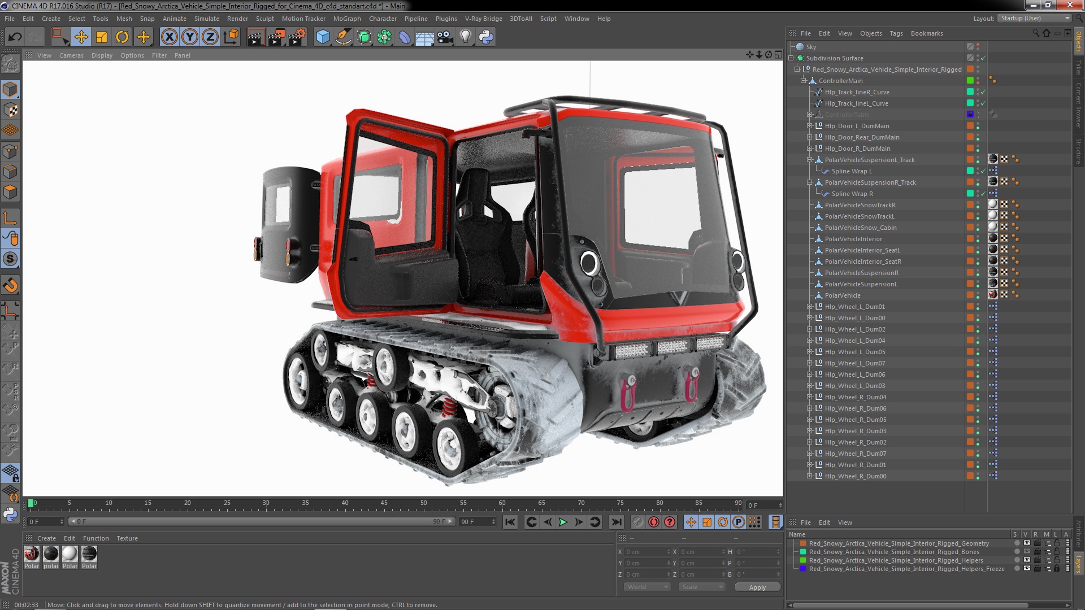Toggle the Hlp_Track_lineR_Curve enable checkmark
This screenshot has width=1085, height=610.
[983, 92]
